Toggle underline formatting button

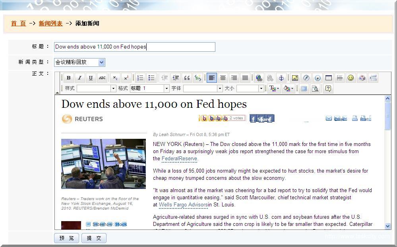91,78
